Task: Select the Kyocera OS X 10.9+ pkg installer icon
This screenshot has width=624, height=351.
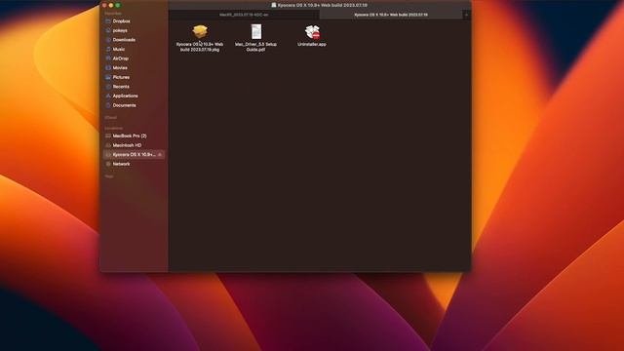Action: tap(200, 32)
